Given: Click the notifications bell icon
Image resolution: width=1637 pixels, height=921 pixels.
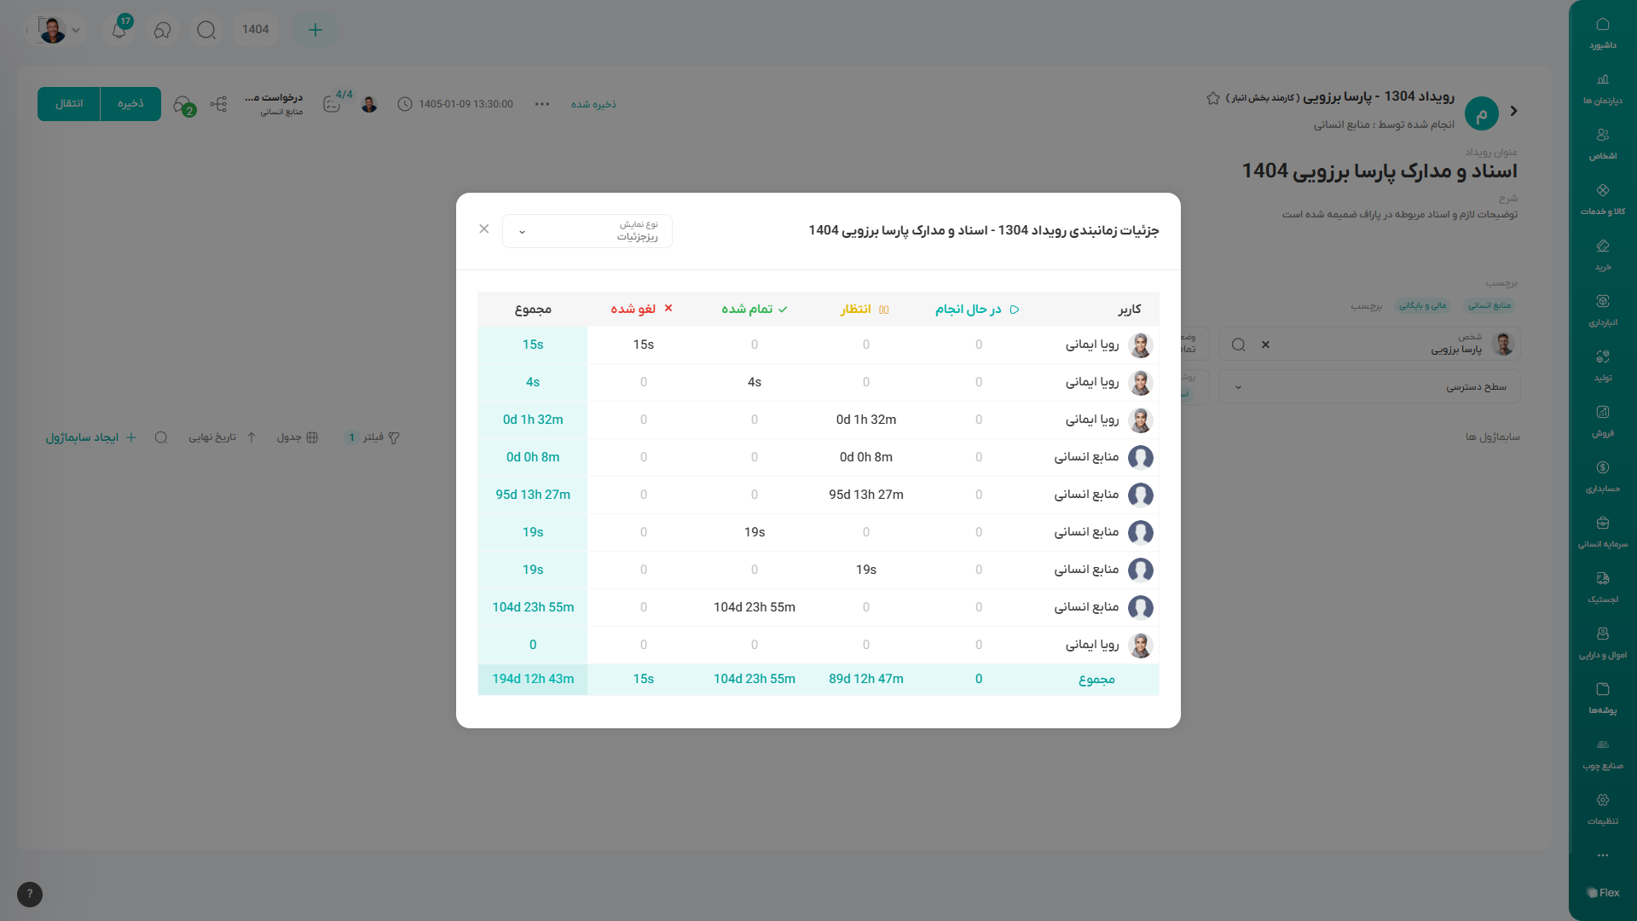Looking at the screenshot, I should point(119,30).
